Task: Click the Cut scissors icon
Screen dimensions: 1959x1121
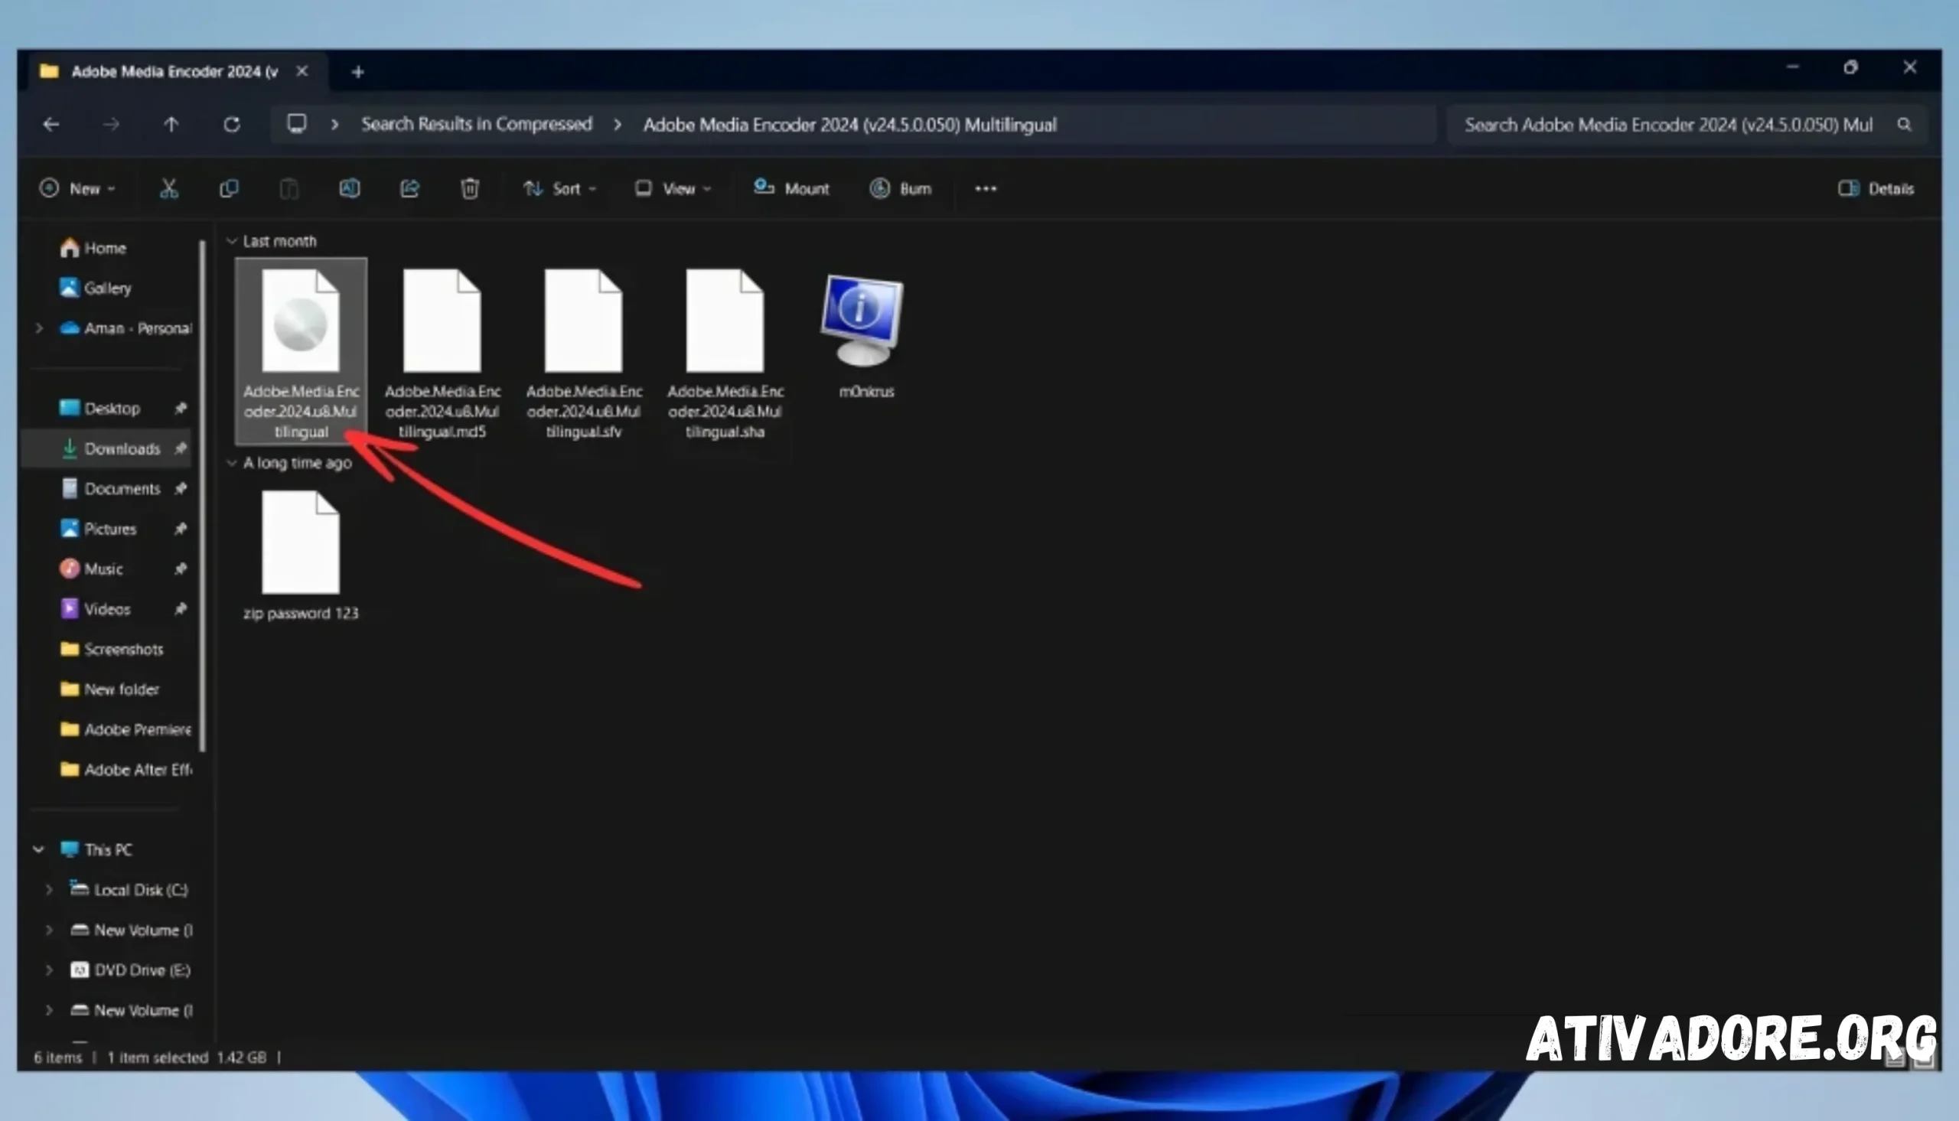Action: pos(168,189)
